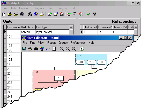Image resolution: width=141 pixels, height=108 pixels.
Task: Click the edit unit pencil icon
Action: point(56,14)
